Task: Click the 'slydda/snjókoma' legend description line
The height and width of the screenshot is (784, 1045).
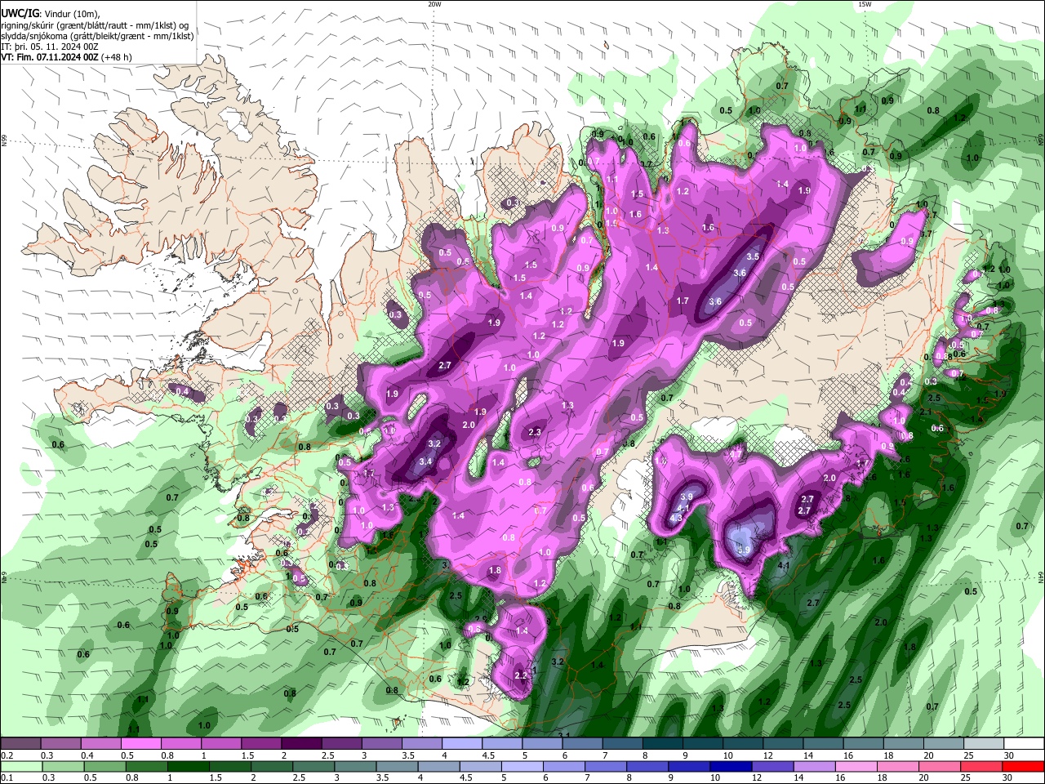Action: 97,36
